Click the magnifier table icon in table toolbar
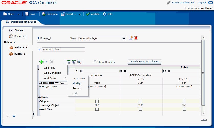The height and width of the screenshot is (128, 214). pyautogui.click(x=79, y=62)
